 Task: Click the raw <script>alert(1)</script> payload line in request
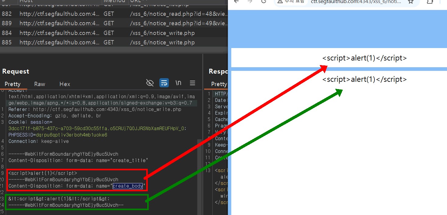[42, 173]
